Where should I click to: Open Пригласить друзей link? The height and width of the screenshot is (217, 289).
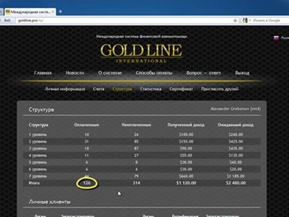(x=220, y=89)
